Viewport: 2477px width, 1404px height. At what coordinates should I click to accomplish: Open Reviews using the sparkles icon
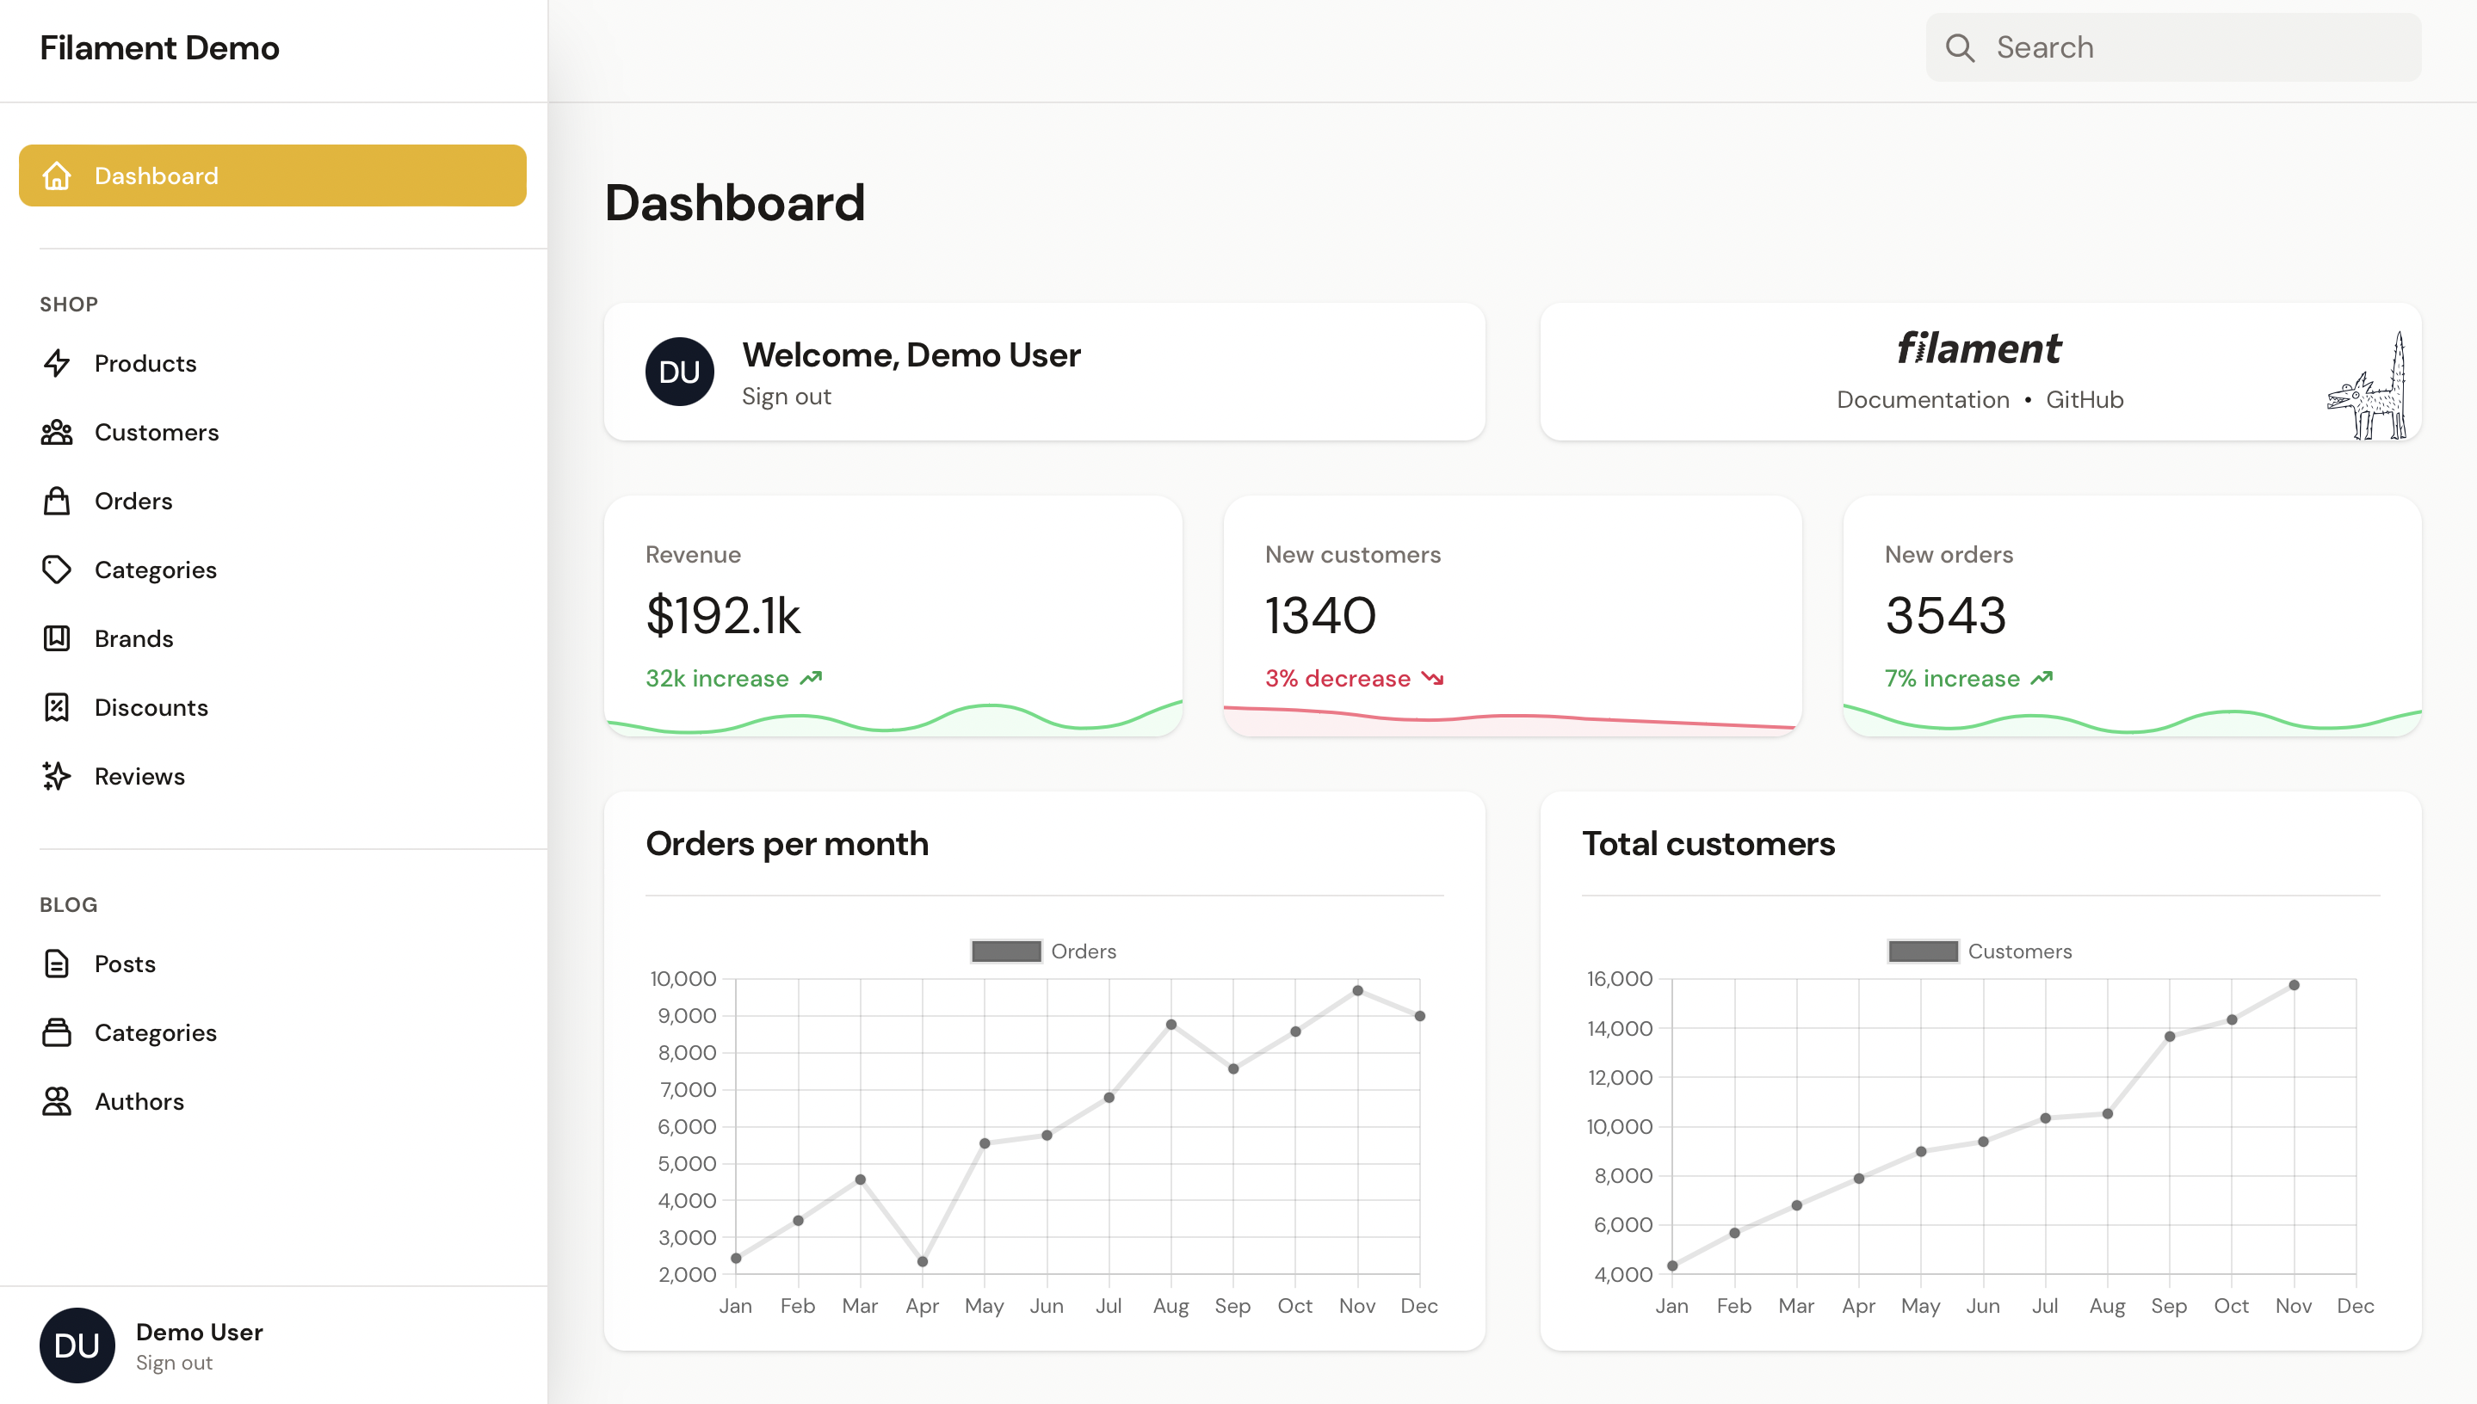56,775
